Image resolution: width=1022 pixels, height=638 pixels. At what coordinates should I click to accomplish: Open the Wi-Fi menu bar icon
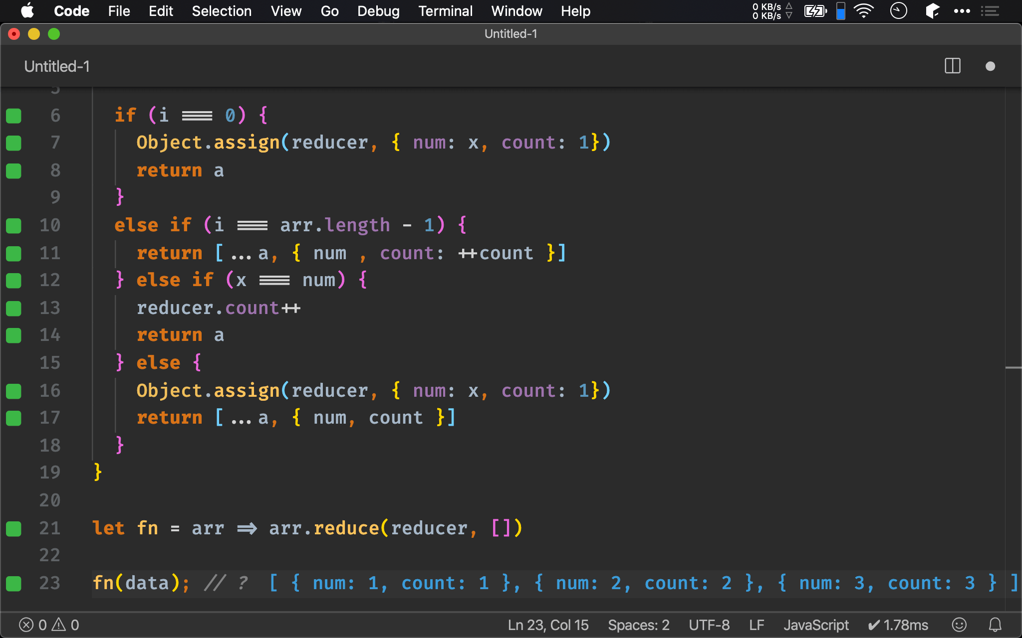863,11
